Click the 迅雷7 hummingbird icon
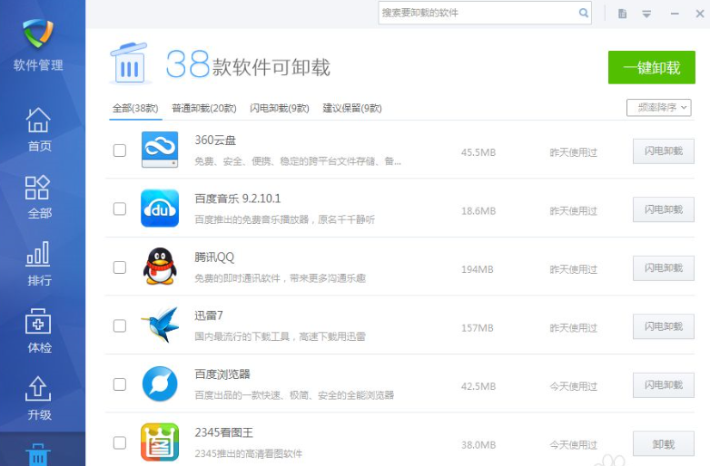The image size is (710, 466). click(160, 325)
